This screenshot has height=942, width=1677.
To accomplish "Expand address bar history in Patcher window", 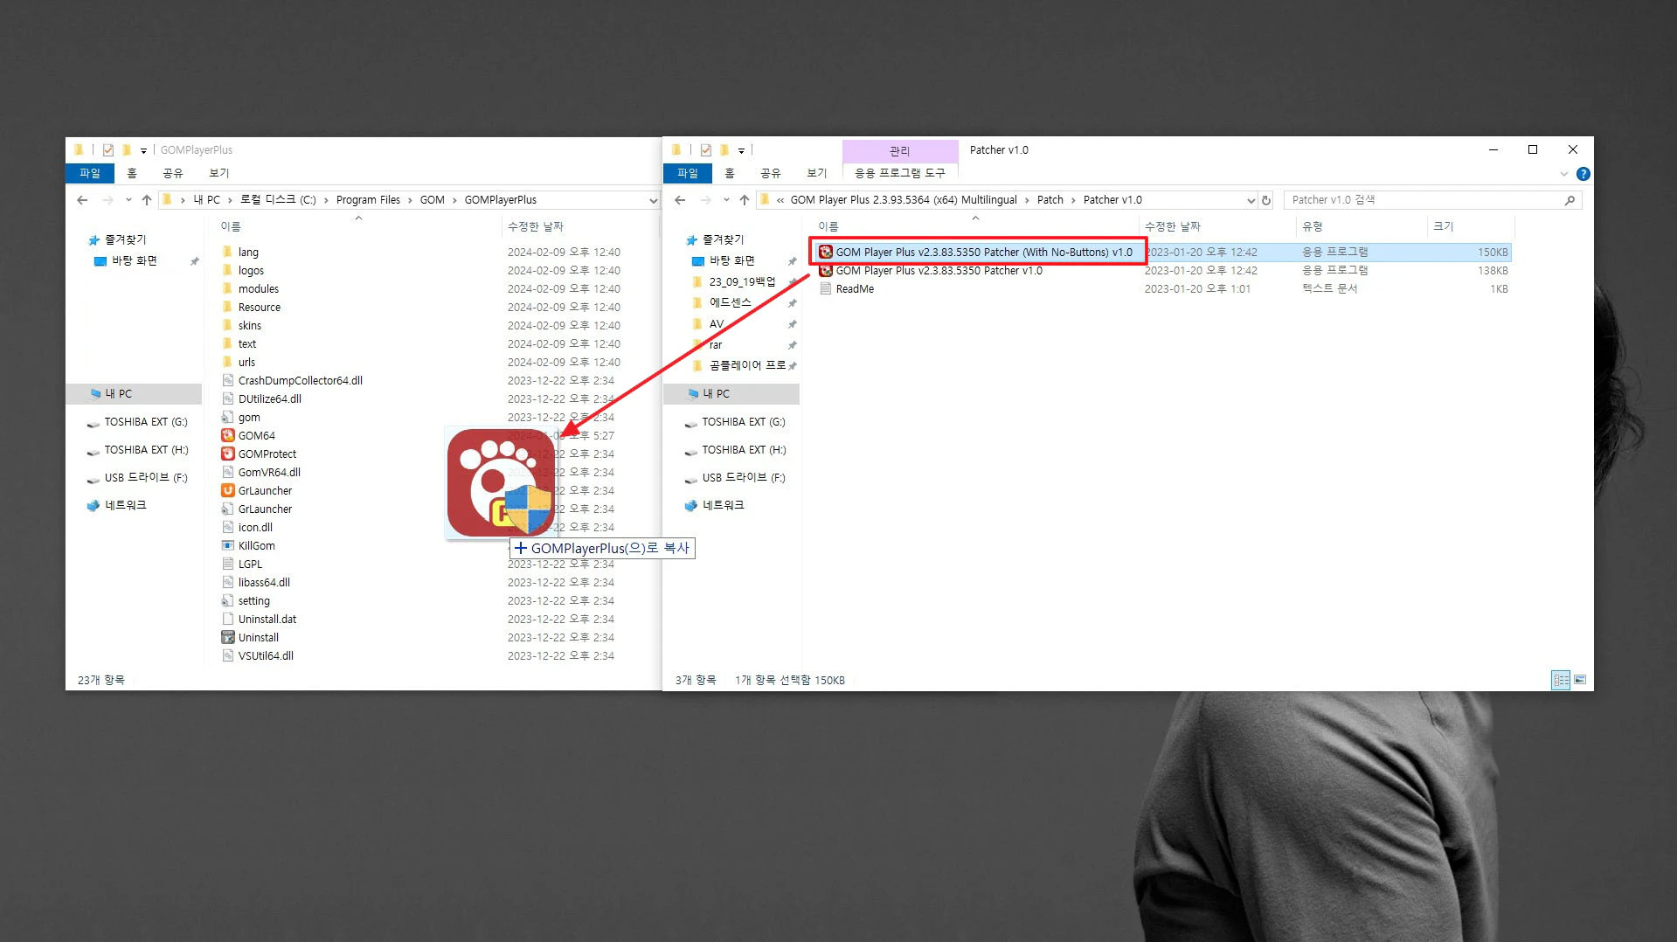I will click(x=1251, y=200).
